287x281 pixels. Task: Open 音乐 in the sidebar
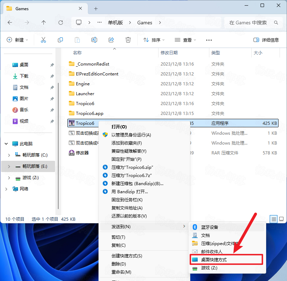(x=24, y=110)
